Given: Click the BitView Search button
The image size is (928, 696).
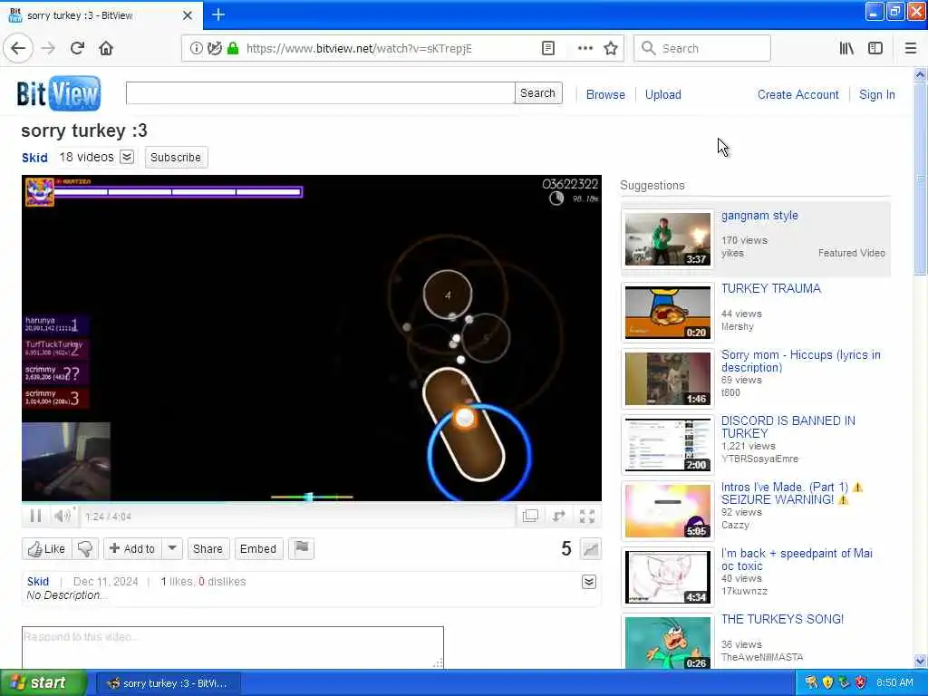Looking at the screenshot, I should [x=538, y=93].
